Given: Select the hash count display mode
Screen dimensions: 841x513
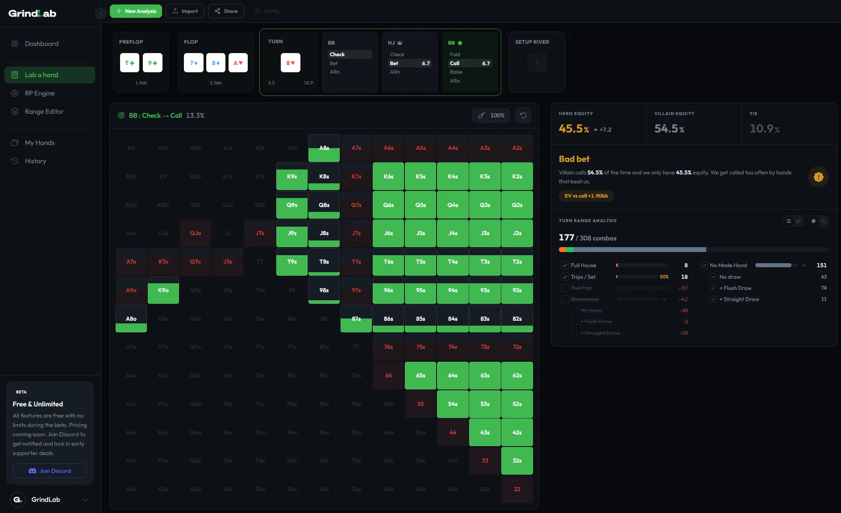Looking at the screenshot, I should (813, 221).
